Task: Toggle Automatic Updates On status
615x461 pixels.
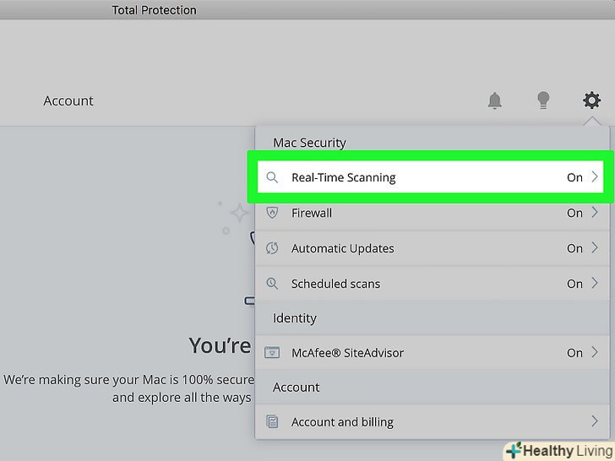Action: pyautogui.click(x=574, y=248)
